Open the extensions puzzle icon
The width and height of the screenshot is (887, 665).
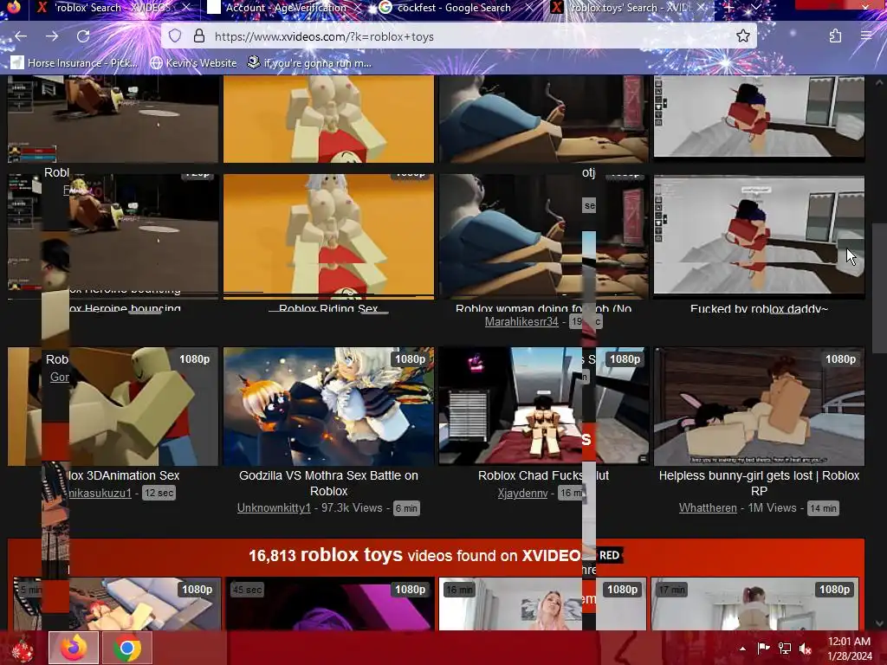click(835, 36)
